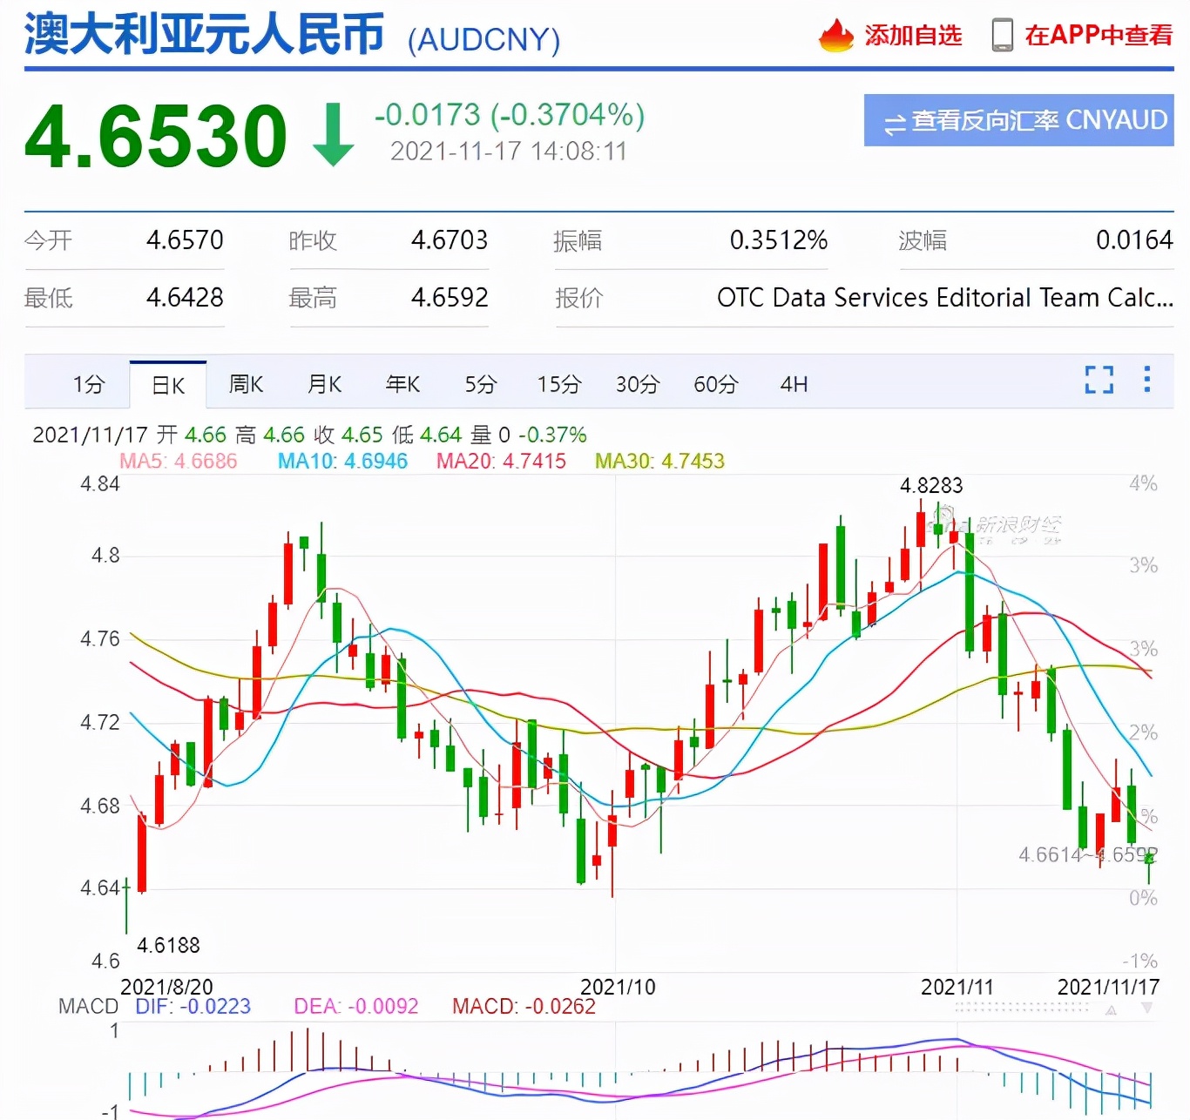Click the MA5 legend label

tap(178, 461)
